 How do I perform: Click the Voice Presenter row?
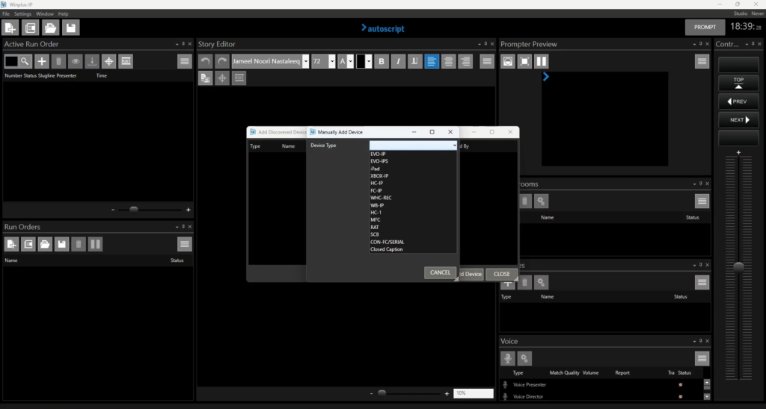pos(601,384)
